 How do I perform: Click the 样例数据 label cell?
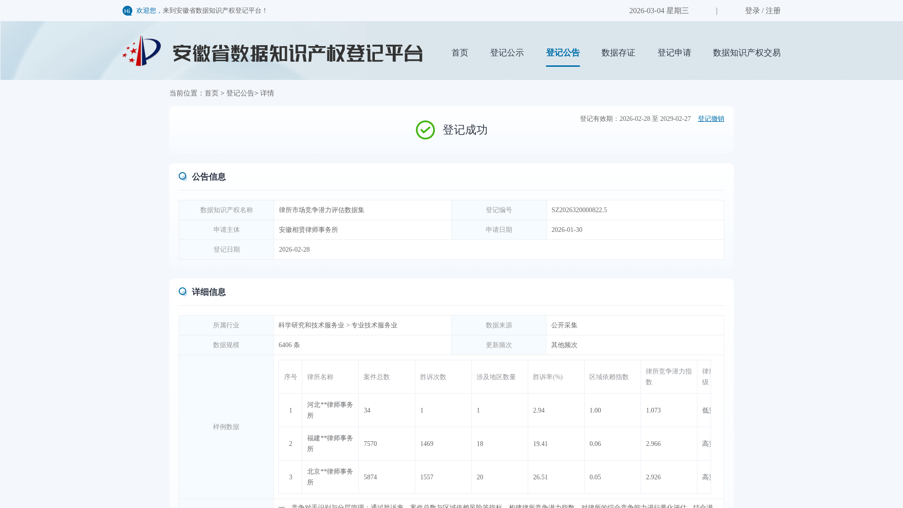point(226,427)
